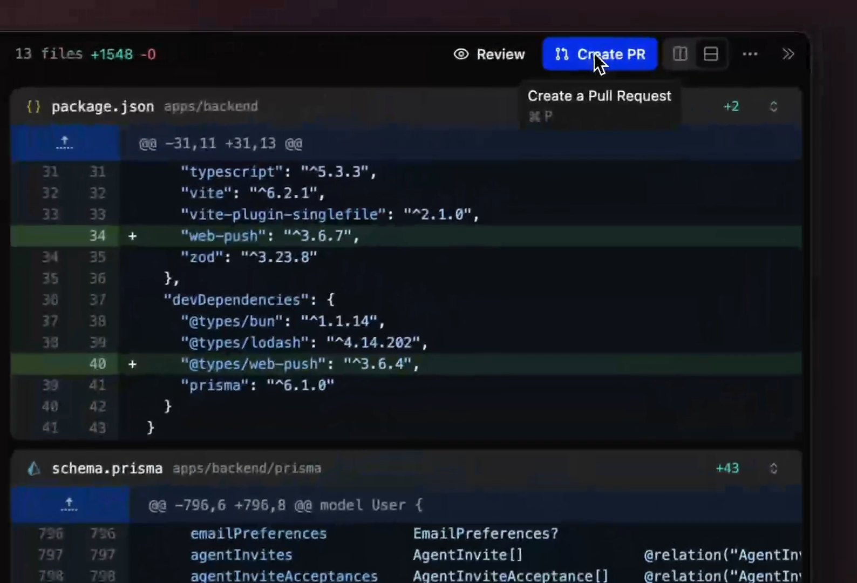Click the package.json file name
The width and height of the screenshot is (857, 583).
[103, 107]
